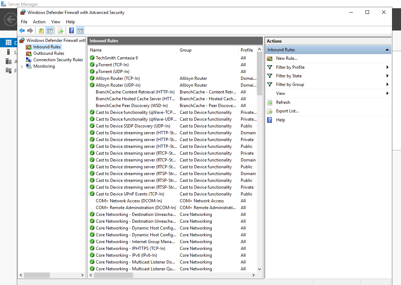Open the View menu in menu bar
Viewport: 401px width, 285px height.
point(56,22)
